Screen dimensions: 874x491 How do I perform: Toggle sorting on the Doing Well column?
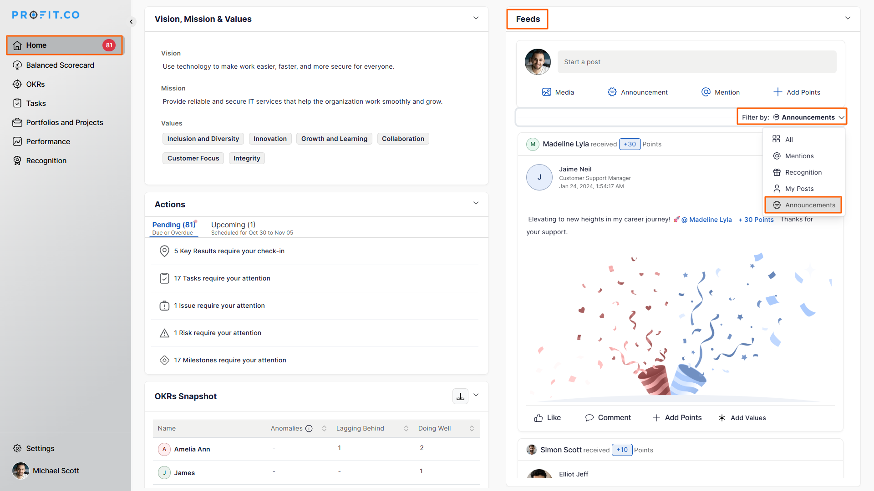coord(472,428)
